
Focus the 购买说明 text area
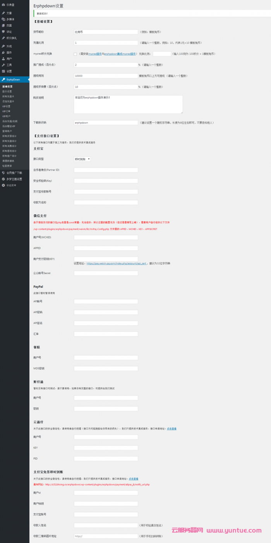[x=128, y=104]
